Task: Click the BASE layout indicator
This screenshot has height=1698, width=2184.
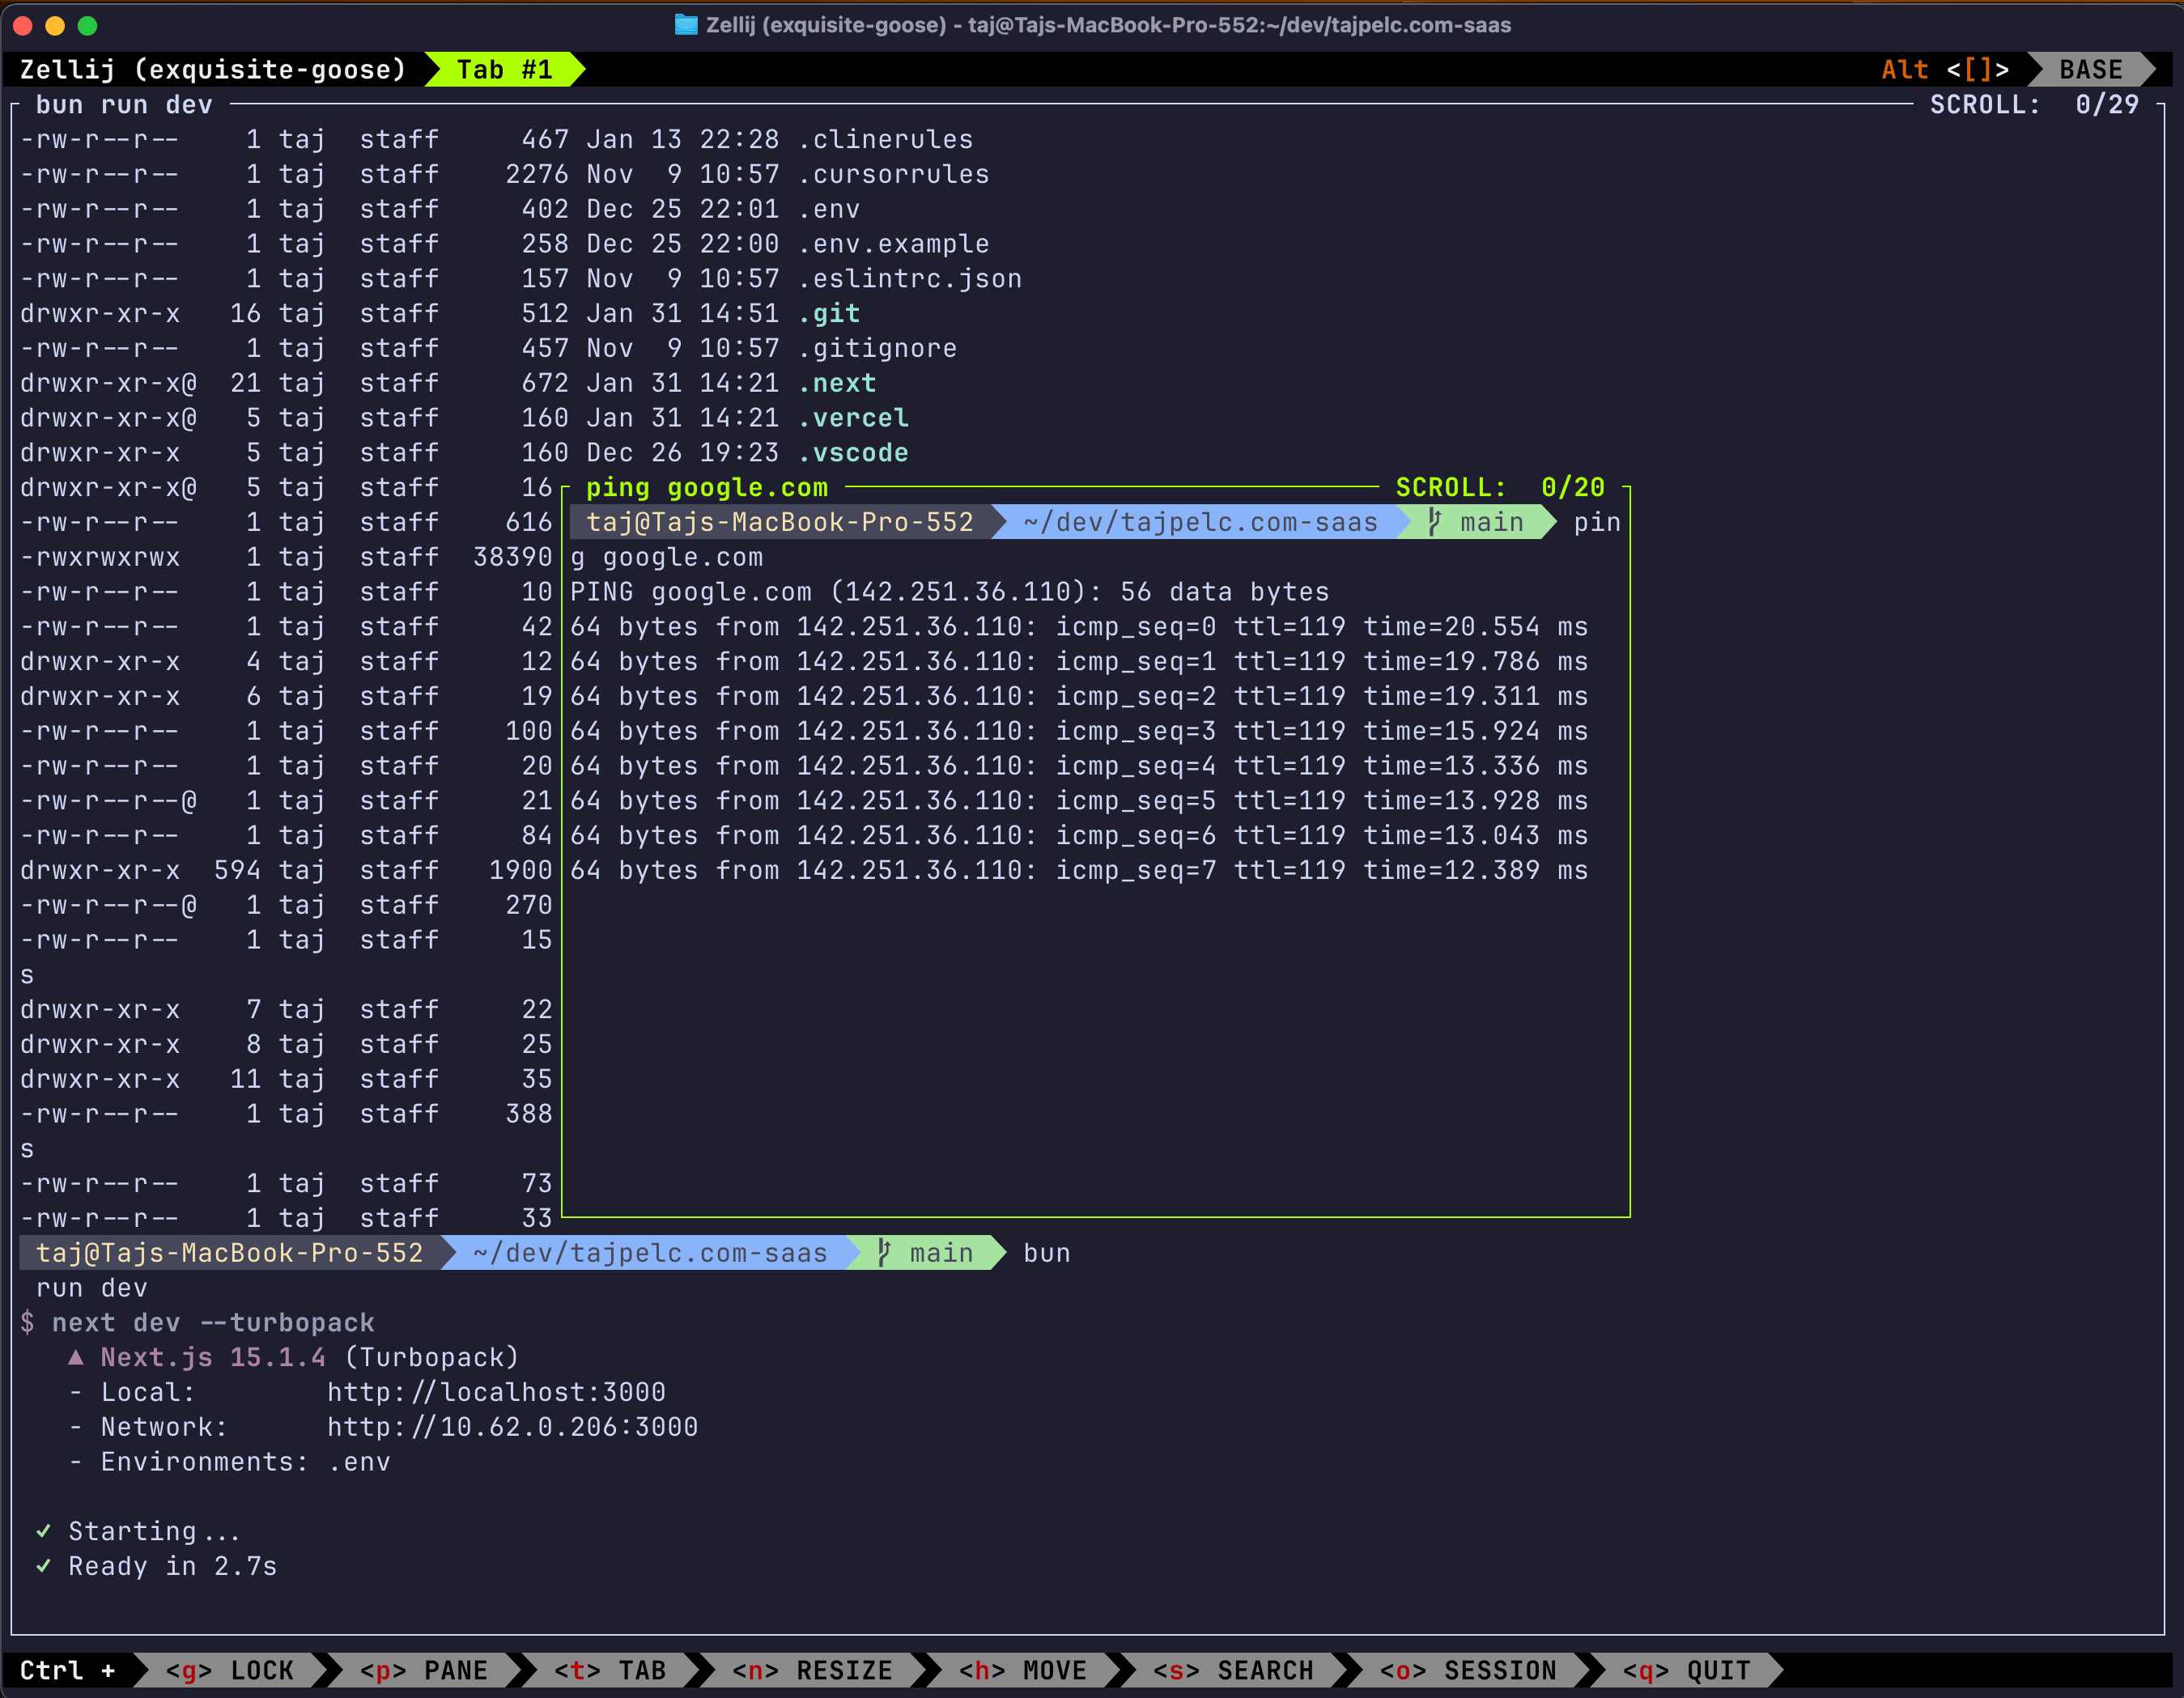Action: click(2090, 69)
